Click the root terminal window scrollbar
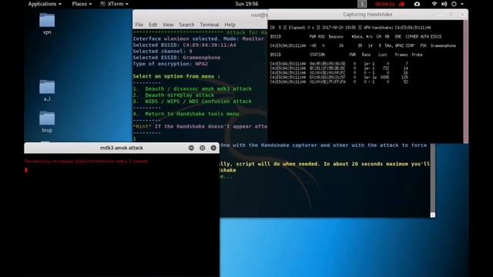The height and width of the screenshot is (277, 493). pos(433,180)
